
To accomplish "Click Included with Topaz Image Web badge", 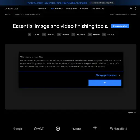I will 102,3.
